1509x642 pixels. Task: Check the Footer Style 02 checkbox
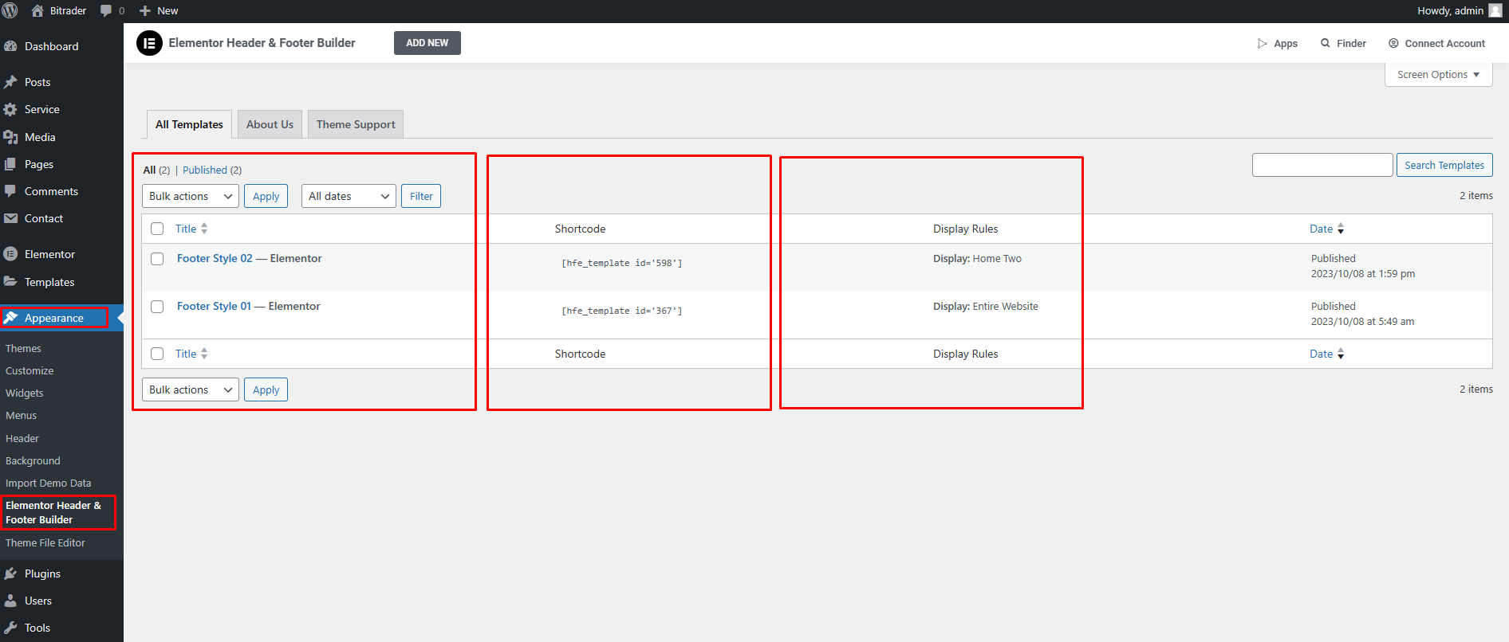(x=157, y=259)
